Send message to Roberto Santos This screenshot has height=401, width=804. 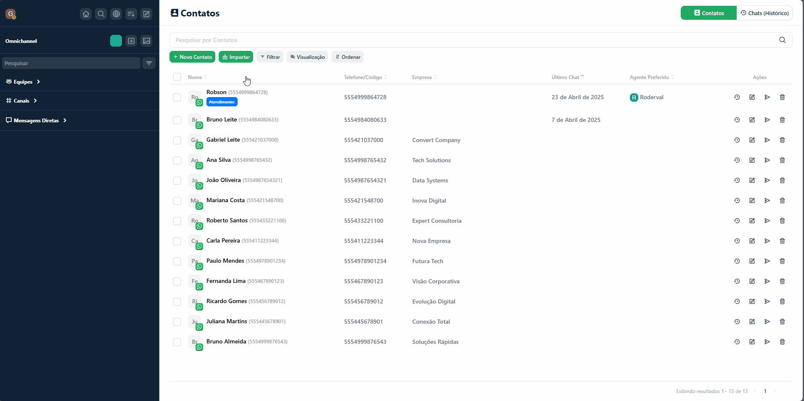click(767, 221)
